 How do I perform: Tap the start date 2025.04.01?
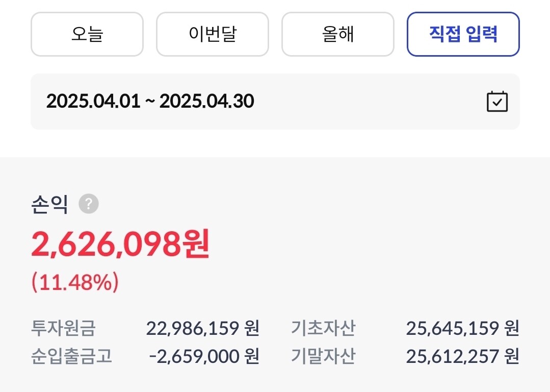tap(93, 102)
